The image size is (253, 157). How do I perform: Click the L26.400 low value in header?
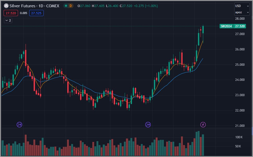112,6
